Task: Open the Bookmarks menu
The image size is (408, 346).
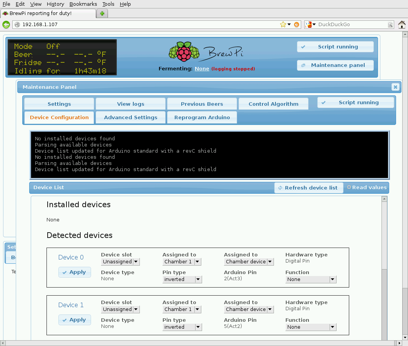Action: tap(83, 4)
